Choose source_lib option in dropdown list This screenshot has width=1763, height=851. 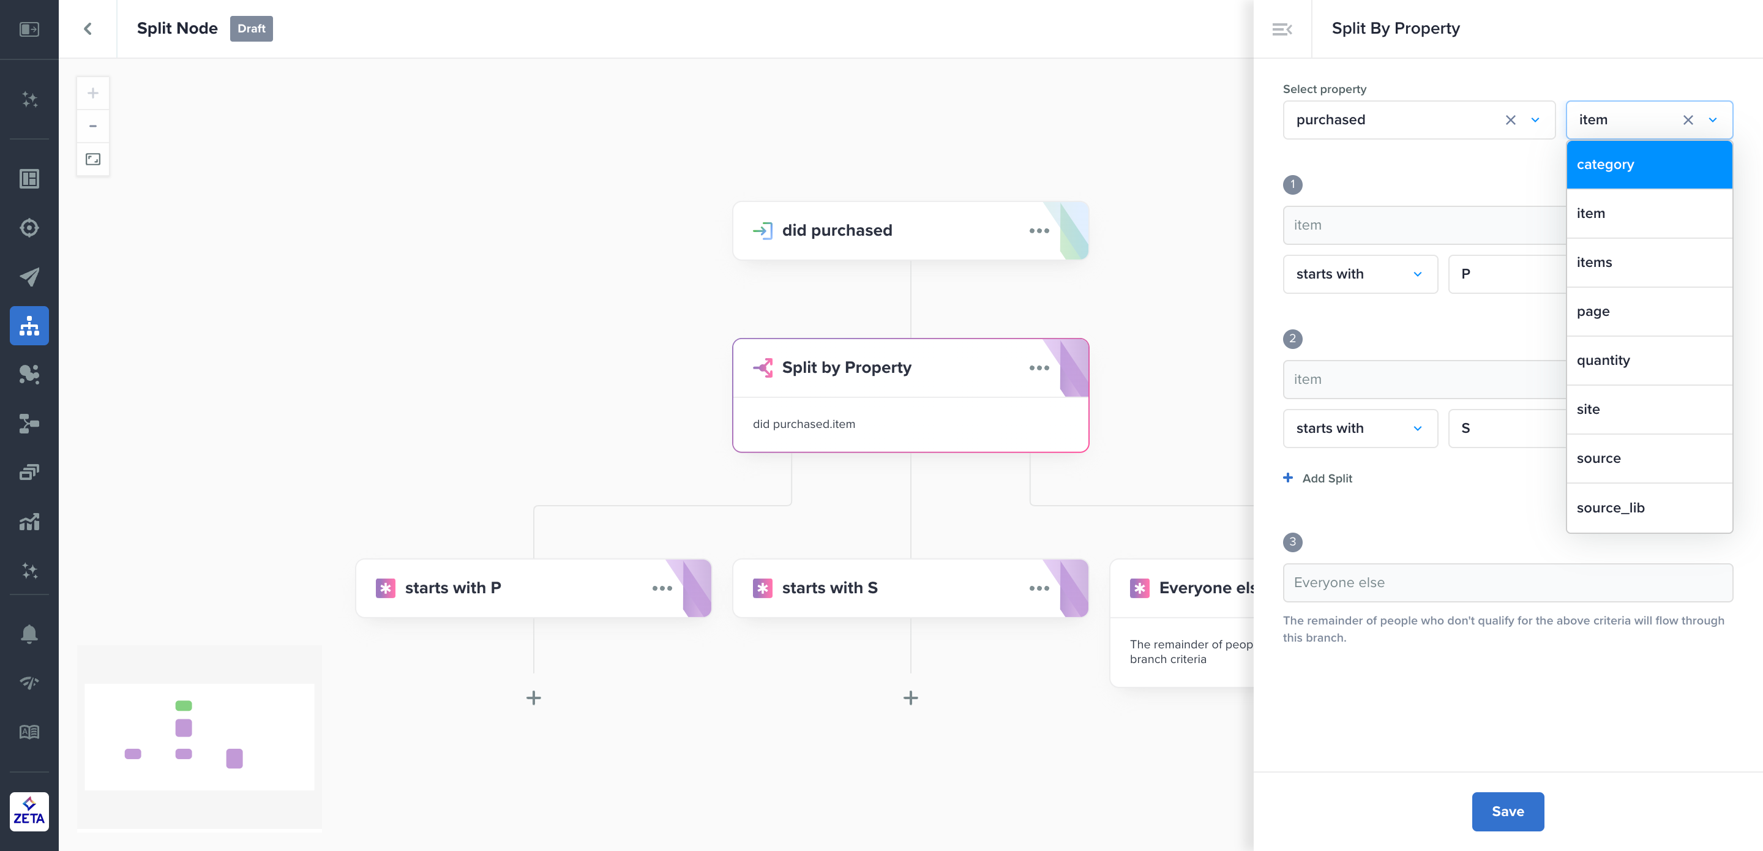pyautogui.click(x=1610, y=508)
